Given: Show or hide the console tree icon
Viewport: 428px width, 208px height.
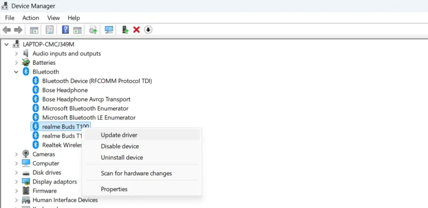Looking at the screenshot, I should click(x=34, y=30).
